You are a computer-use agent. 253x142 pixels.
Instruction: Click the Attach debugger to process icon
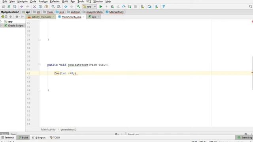click(130, 7)
